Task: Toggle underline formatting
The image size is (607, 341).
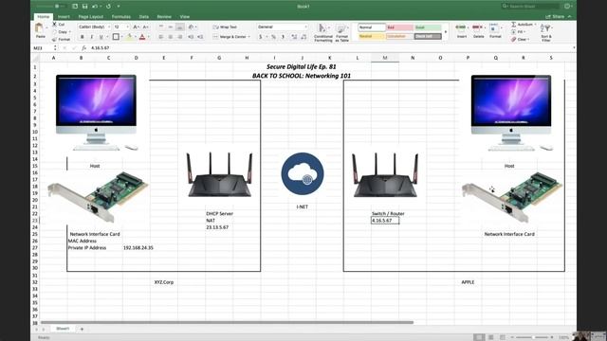Action: (101, 37)
